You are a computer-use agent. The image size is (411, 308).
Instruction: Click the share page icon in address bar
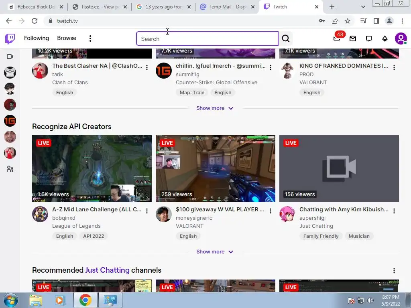(x=335, y=21)
